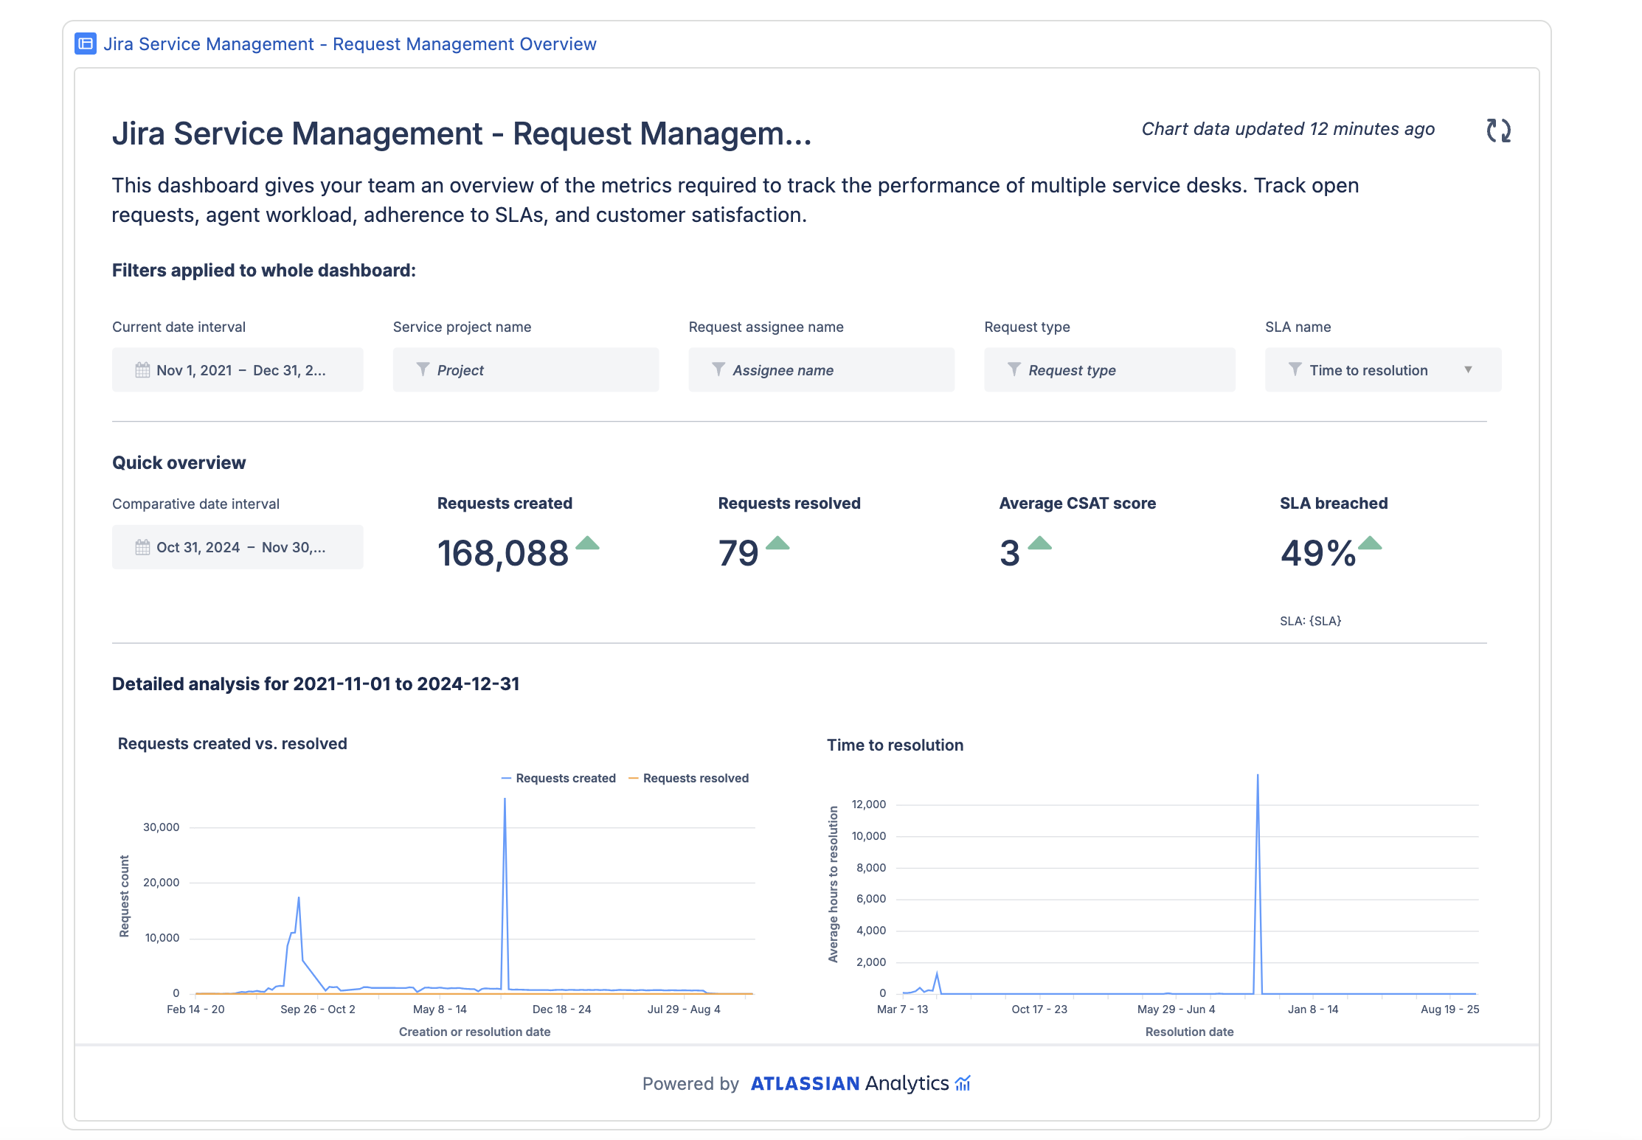This screenshot has height=1140, width=1642.
Task: Click the 49% SLA breached value
Action: click(x=1318, y=554)
